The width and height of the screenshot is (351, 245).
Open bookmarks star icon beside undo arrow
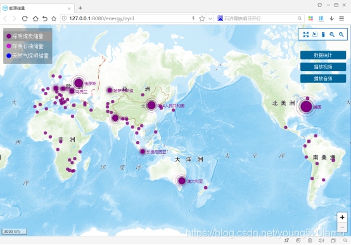click(x=54, y=18)
